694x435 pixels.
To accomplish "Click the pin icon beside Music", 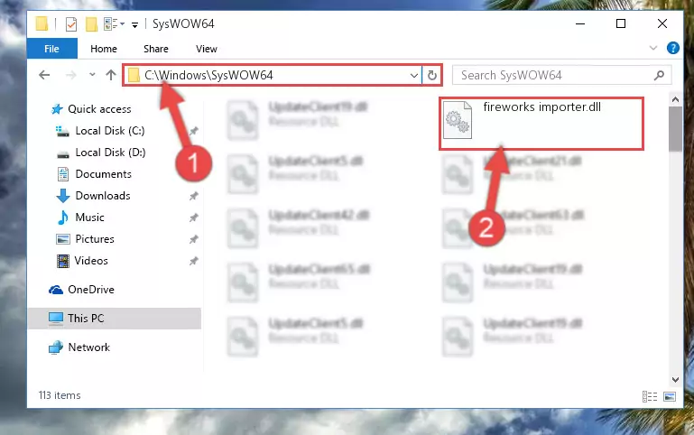I will [193, 217].
